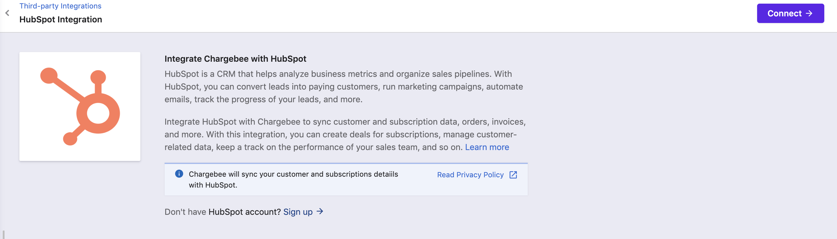Image resolution: width=837 pixels, height=239 pixels.
Task: Click the external link icon beside Privacy Policy
Action: [x=513, y=175]
